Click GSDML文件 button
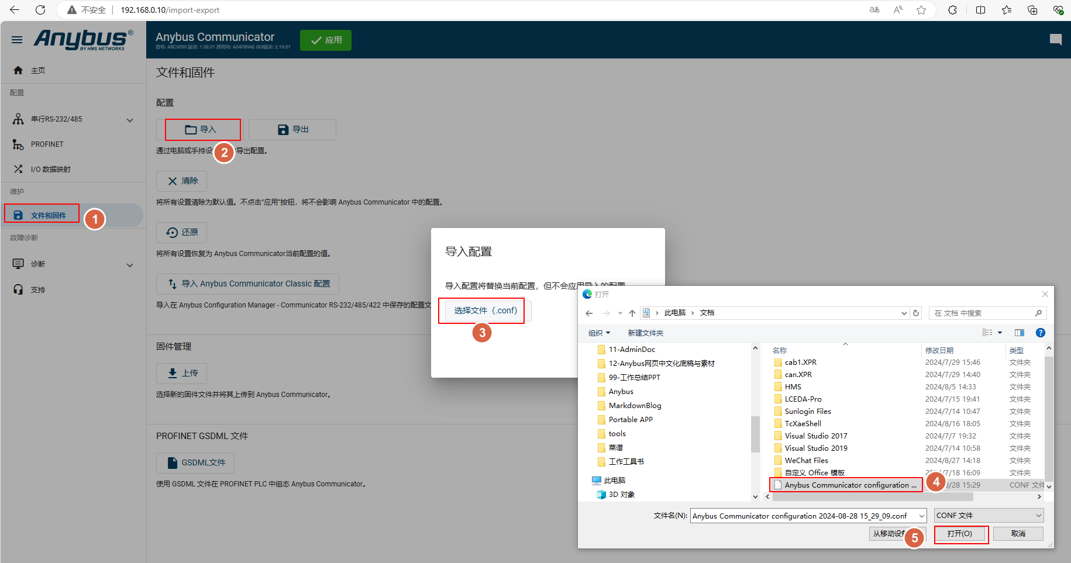 coord(195,462)
